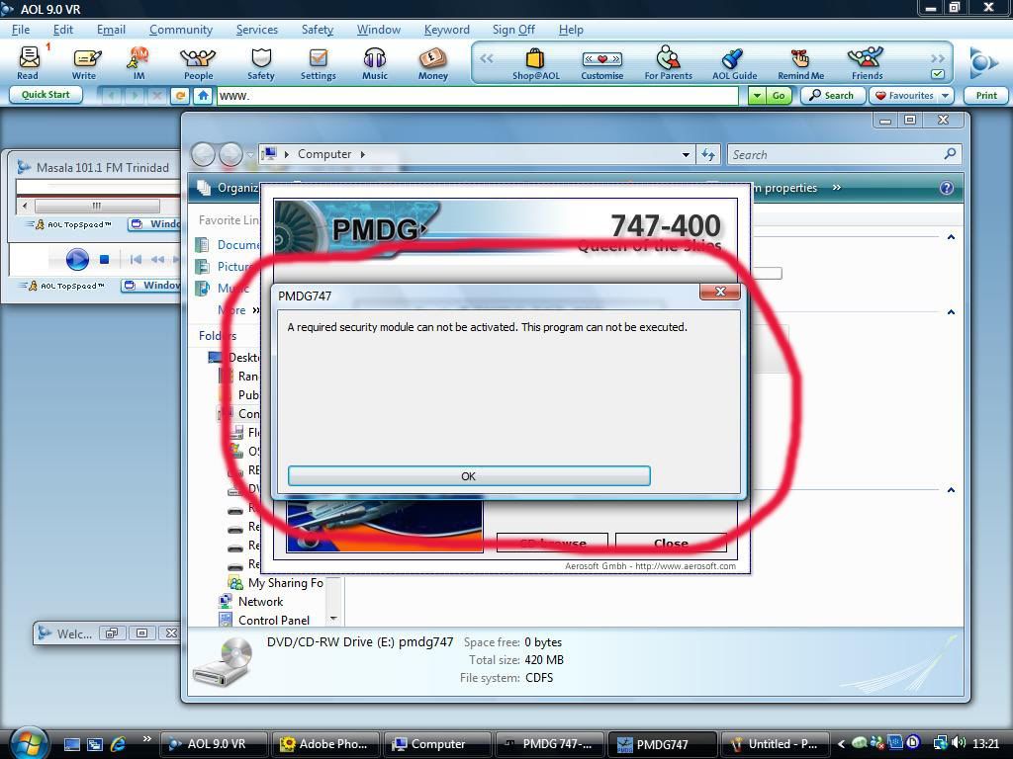Click the horizontal scrollbar in radio player
The height and width of the screenshot is (759, 1013).
97,206
